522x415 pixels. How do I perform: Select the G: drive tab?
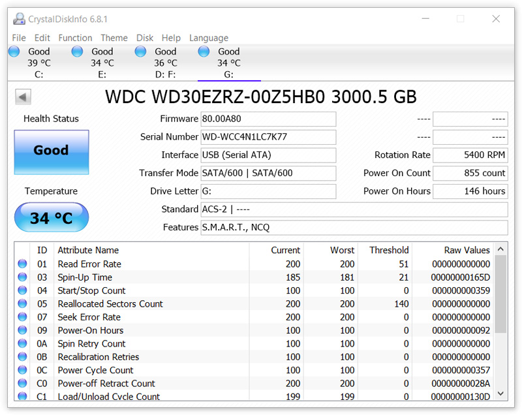click(229, 63)
